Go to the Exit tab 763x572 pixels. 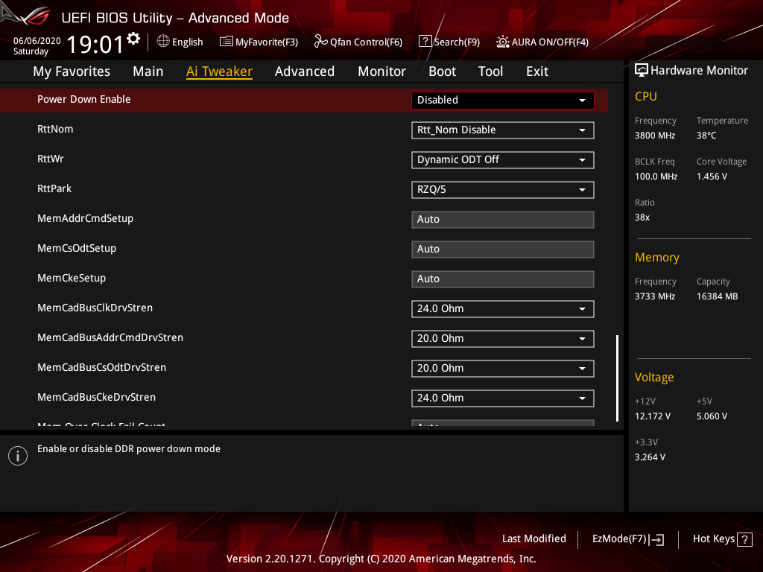[x=537, y=71]
